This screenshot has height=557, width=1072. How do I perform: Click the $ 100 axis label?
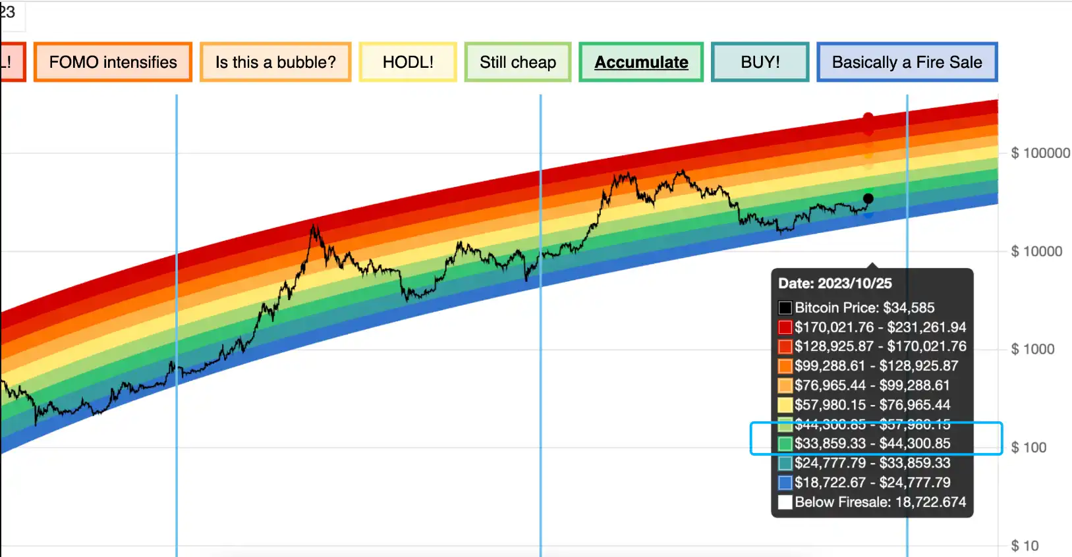click(1029, 448)
